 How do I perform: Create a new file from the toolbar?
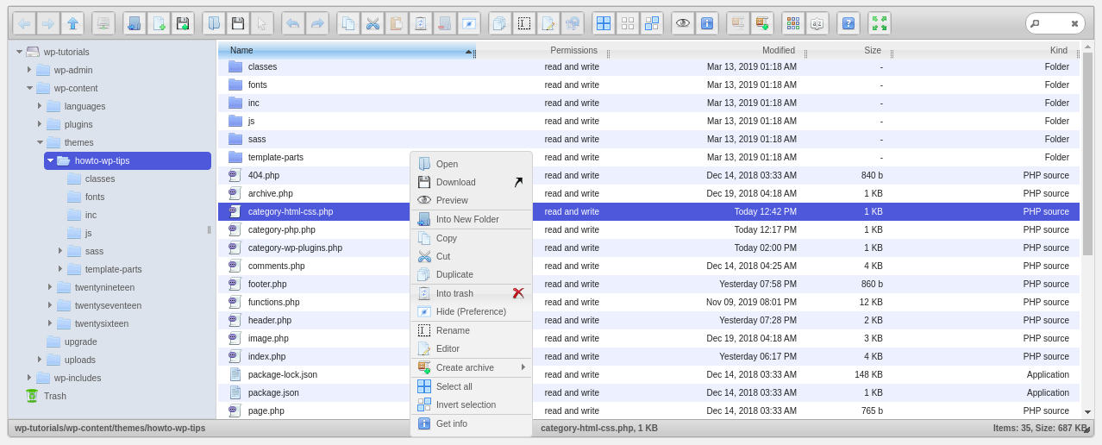(159, 23)
